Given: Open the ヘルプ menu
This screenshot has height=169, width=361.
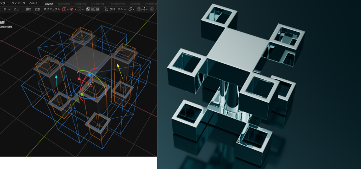Looking at the screenshot, I should coord(33,3).
